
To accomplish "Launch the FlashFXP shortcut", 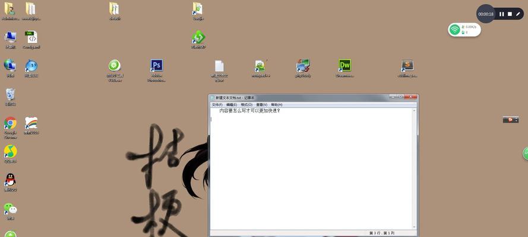I will pyautogui.click(x=198, y=37).
